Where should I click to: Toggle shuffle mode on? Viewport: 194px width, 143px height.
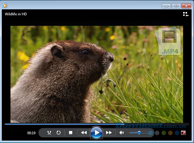coord(49,132)
